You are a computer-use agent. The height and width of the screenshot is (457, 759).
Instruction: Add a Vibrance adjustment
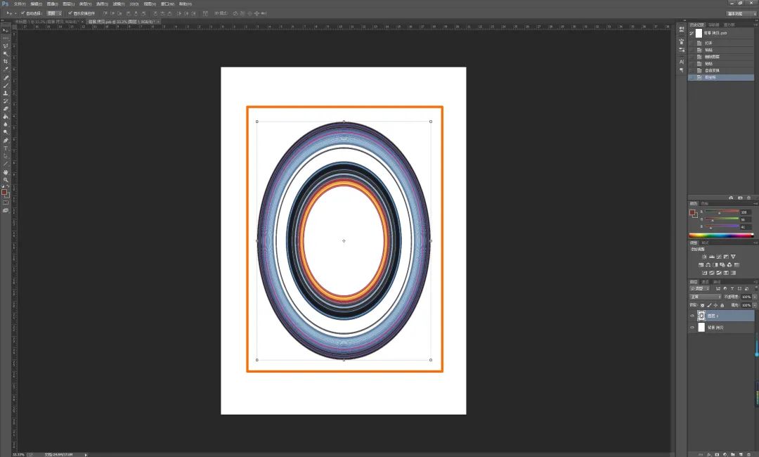[733, 257]
